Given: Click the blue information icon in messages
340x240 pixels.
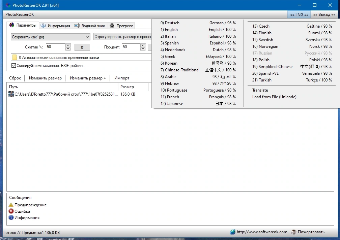Looking at the screenshot, I should (11, 217).
